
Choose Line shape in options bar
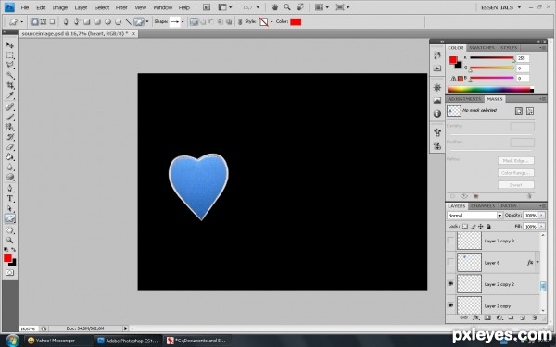[x=129, y=22]
